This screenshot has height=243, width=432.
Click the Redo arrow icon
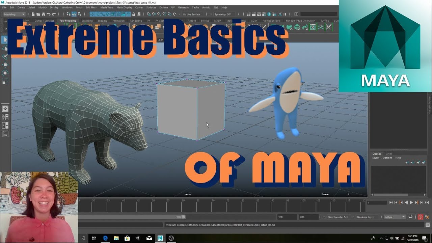coord(54,14)
